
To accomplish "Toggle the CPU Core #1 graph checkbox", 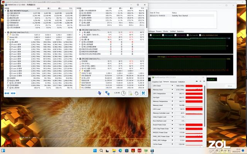I will click(x=151, y=36).
